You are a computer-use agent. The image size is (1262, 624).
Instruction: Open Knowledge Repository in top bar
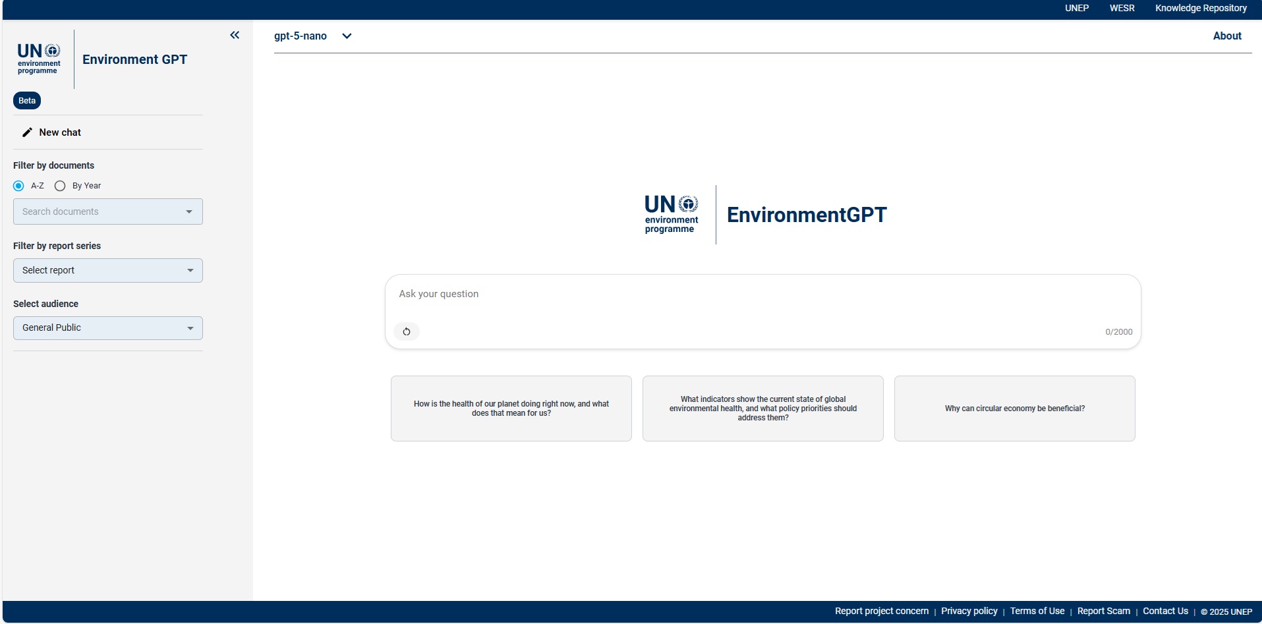pyautogui.click(x=1200, y=9)
